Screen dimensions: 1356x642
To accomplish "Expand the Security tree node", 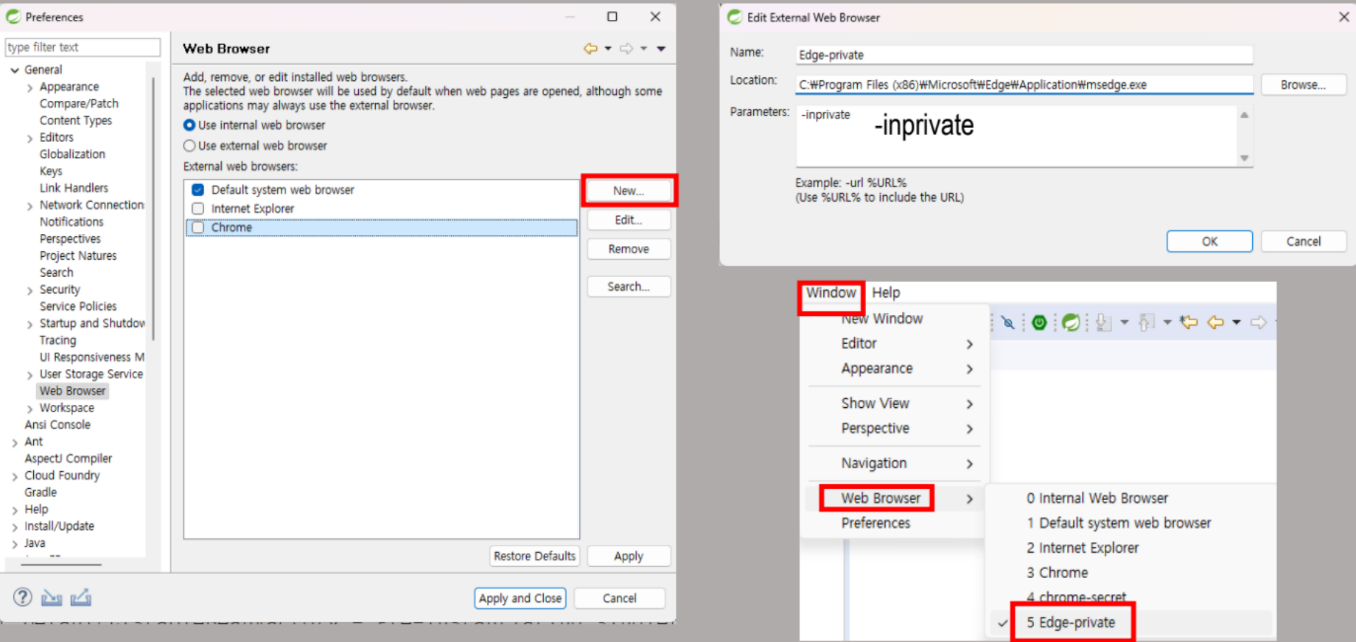I will point(29,291).
